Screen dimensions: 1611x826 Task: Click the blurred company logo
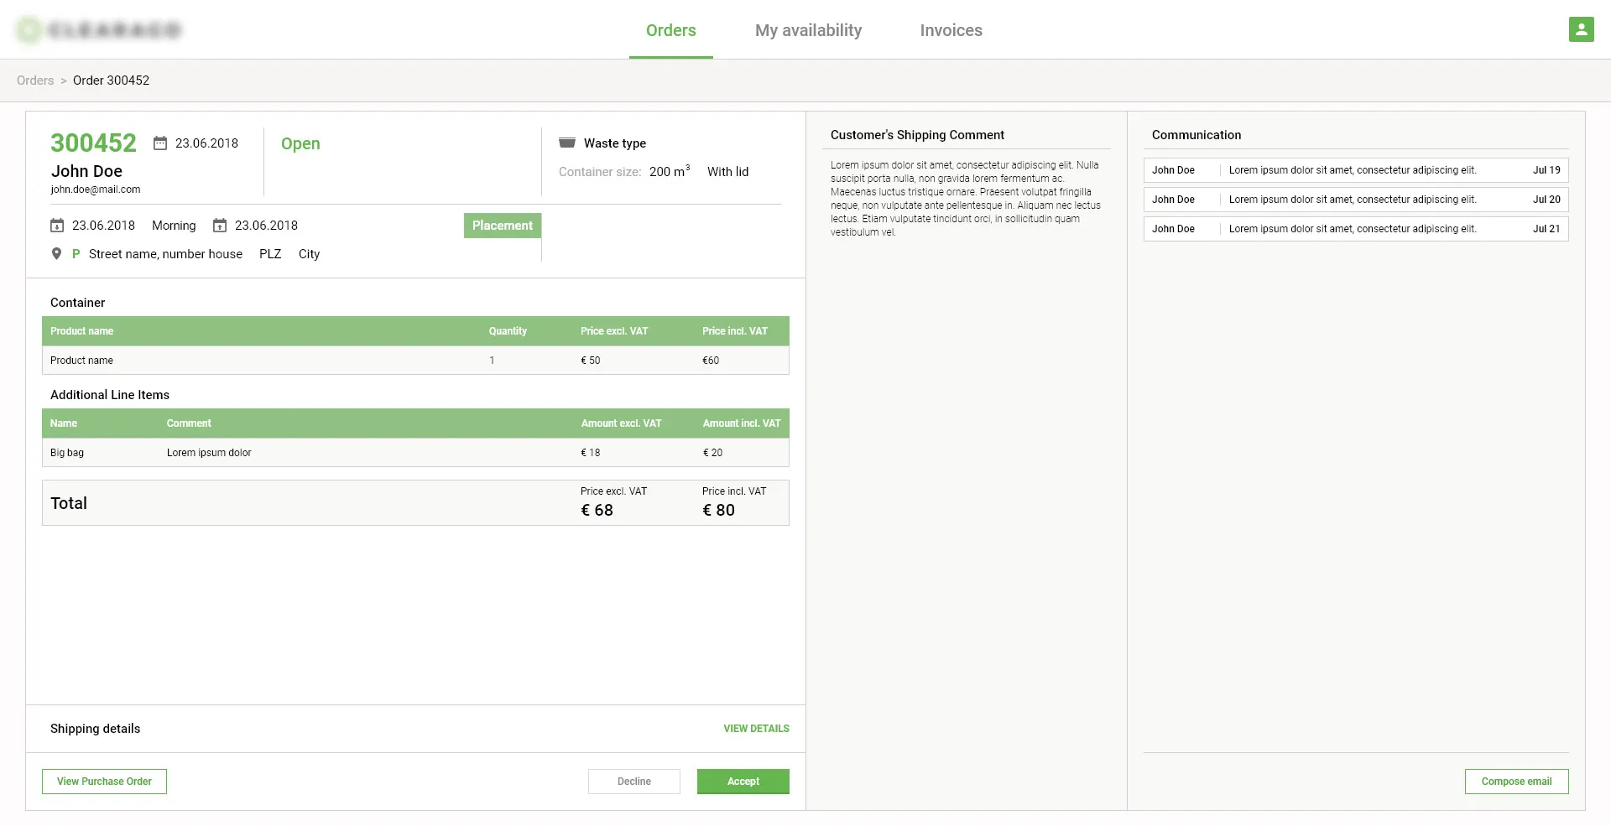pos(99,30)
